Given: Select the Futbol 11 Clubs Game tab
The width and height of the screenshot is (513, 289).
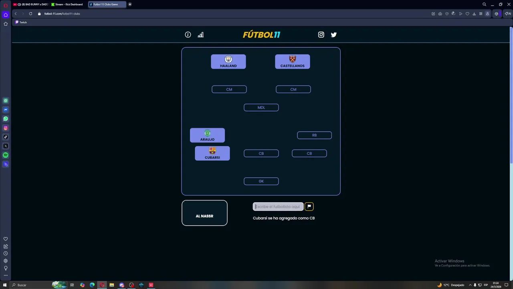Looking at the screenshot, I should [107, 4].
